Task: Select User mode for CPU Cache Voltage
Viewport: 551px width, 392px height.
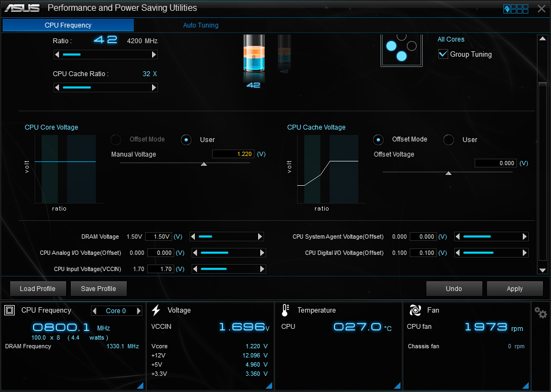Action: 448,139
